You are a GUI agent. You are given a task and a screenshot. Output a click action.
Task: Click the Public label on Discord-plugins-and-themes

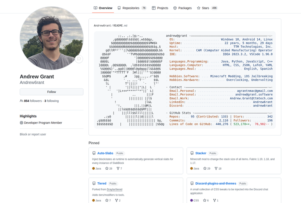coord(243,183)
